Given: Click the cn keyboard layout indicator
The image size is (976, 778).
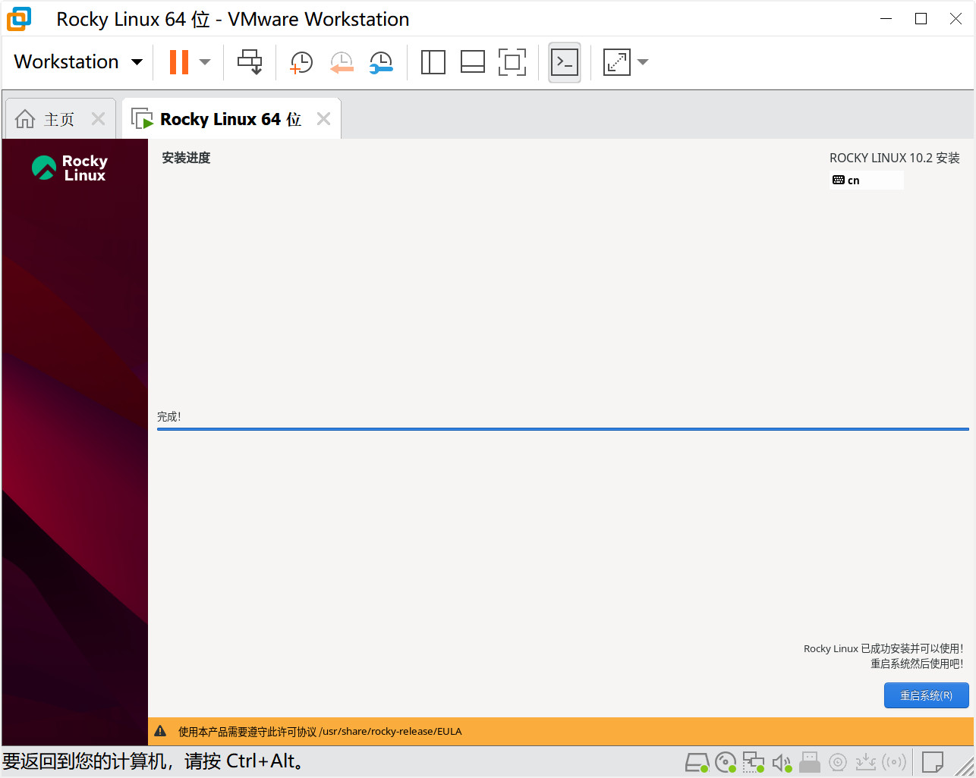Looking at the screenshot, I should click(x=867, y=180).
